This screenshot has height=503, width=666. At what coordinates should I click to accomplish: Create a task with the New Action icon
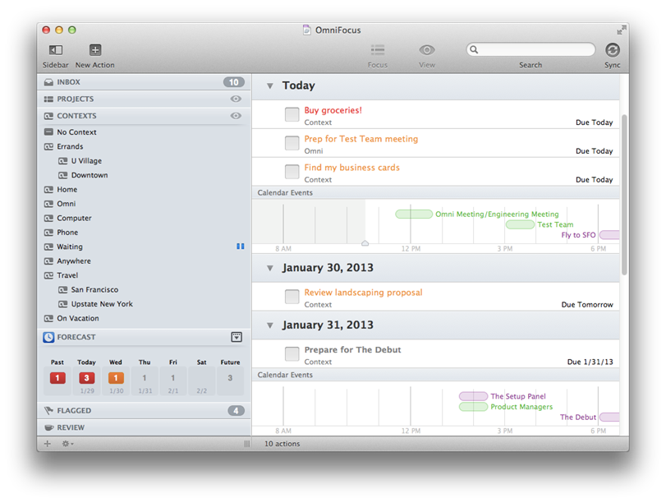pos(94,51)
